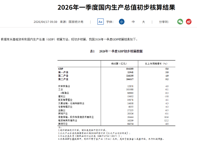
Task: Click the 租赁和商务服务业 row label
Action: point(68,120)
